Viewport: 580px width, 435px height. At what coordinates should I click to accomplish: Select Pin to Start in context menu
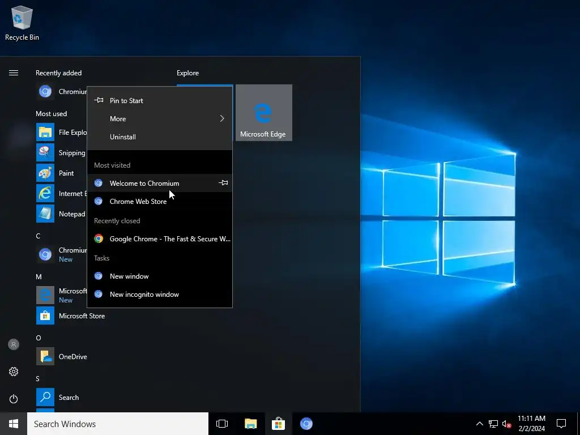(x=159, y=101)
